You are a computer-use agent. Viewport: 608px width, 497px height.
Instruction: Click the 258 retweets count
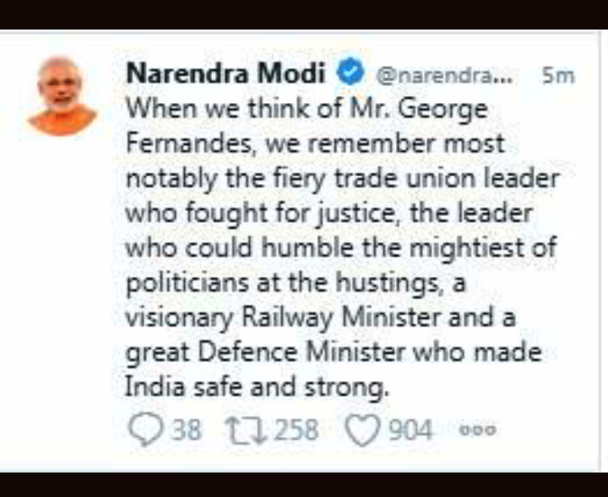(296, 430)
